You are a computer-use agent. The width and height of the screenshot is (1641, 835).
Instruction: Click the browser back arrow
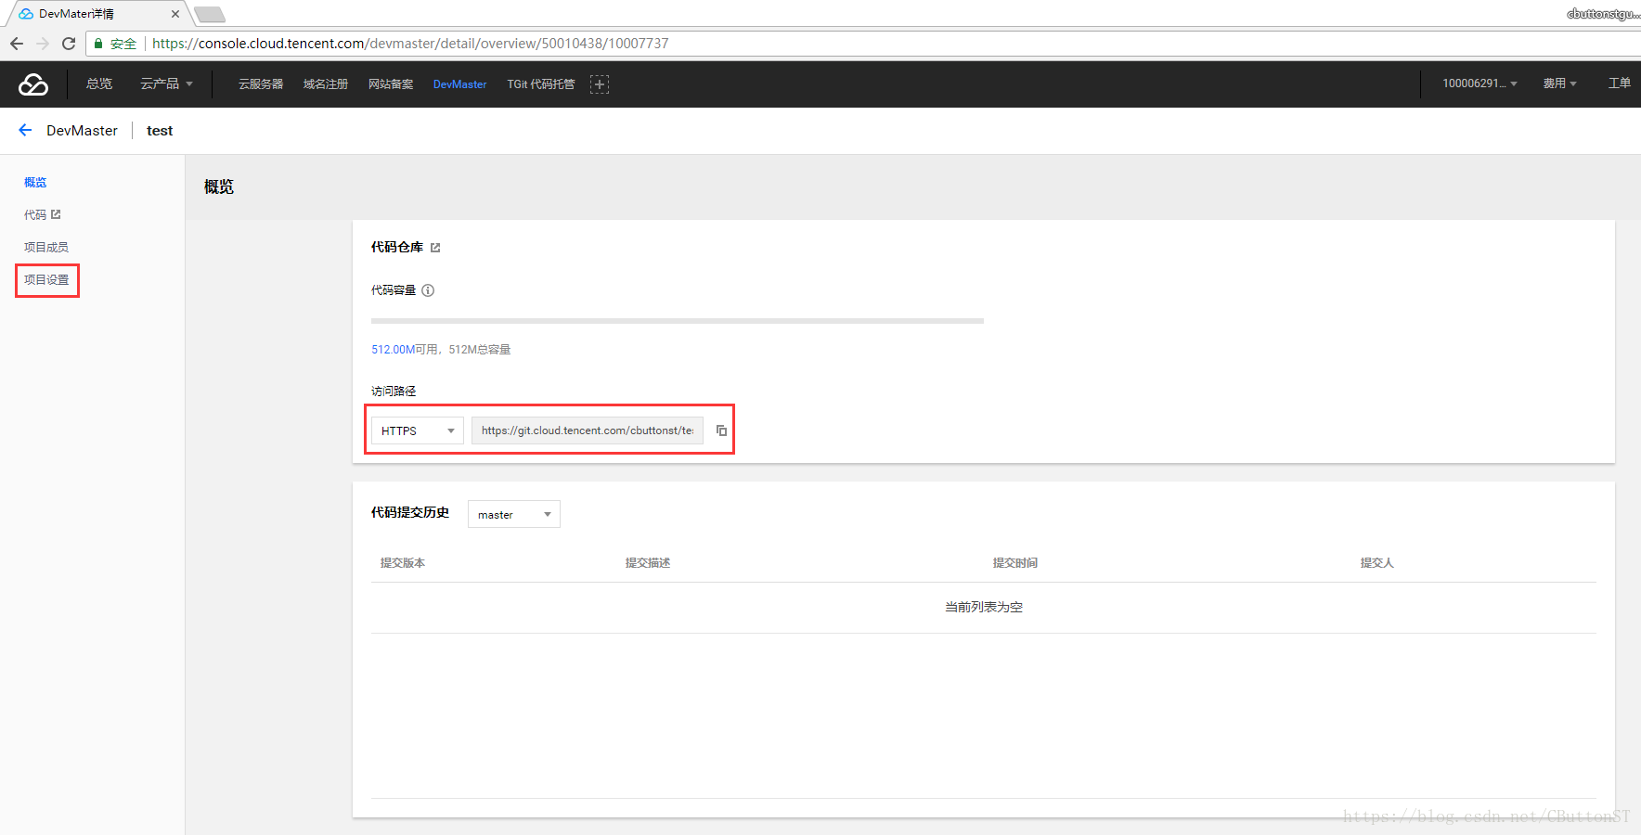coord(17,44)
